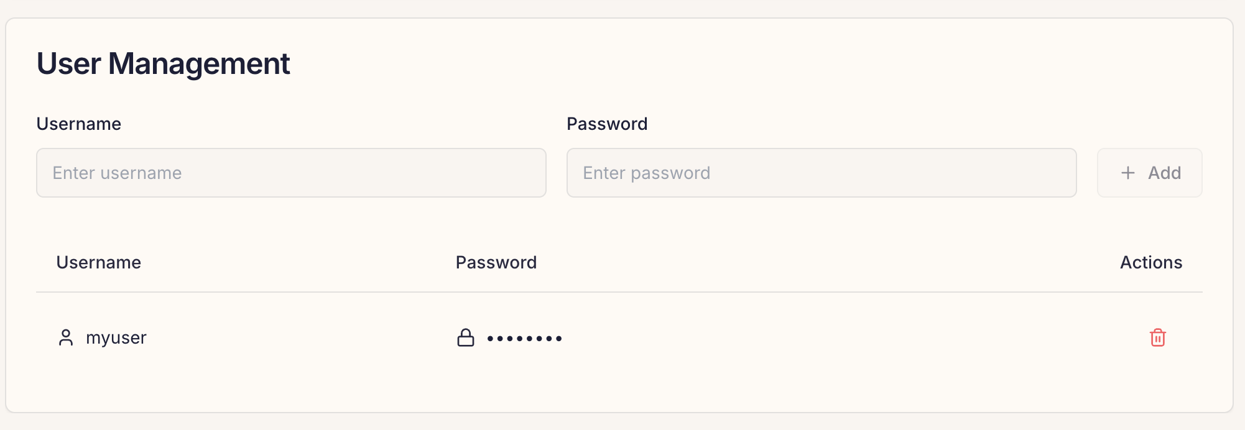Delete myuser with the red trash icon

pyautogui.click(x=1157, y=337)
